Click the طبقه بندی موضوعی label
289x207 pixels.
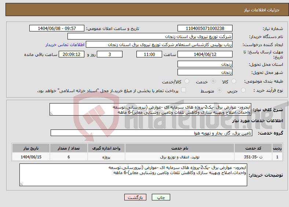(264, 81)
